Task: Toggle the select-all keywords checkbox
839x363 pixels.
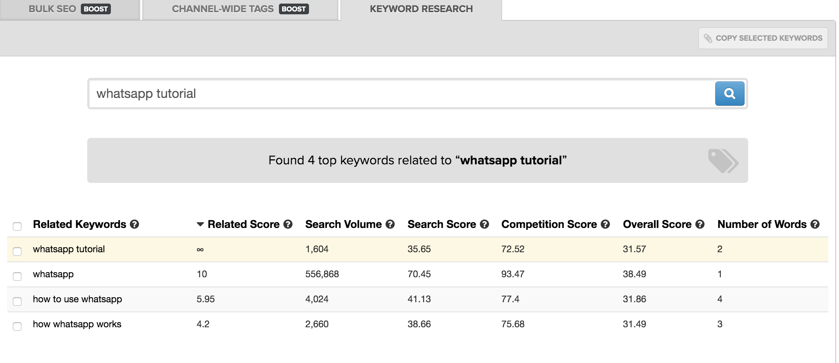Action: pyautogui.click(x=17, y=226)
